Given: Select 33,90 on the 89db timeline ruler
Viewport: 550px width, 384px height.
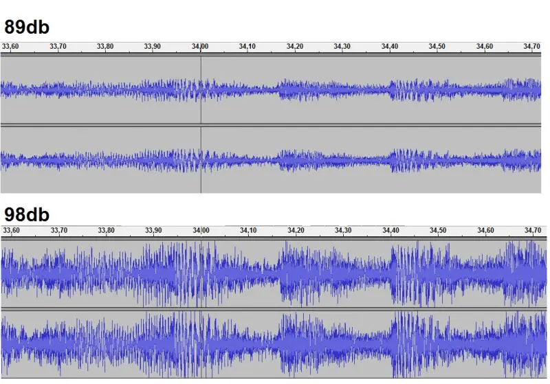Looking at the screenshot, I should tap(153, 47).
